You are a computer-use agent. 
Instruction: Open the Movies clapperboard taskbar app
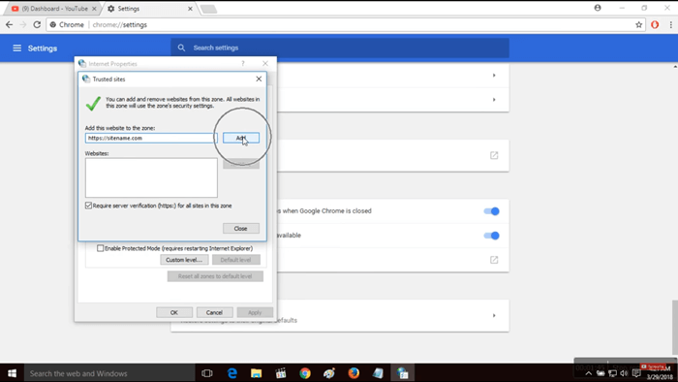(x=281, y=373)
